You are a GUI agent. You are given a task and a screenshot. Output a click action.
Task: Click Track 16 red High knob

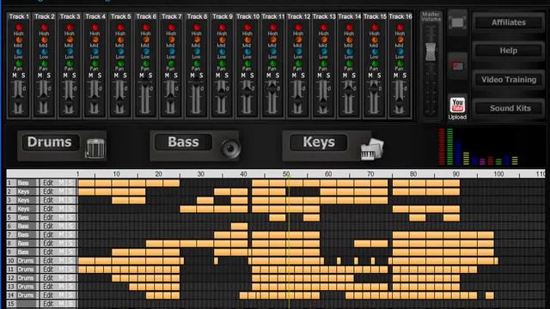400,27
